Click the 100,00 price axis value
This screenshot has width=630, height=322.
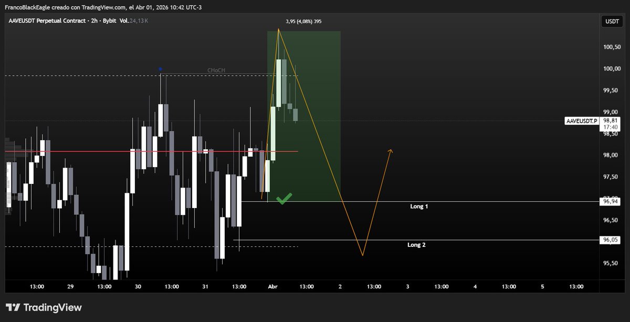(x=611, y=68)
